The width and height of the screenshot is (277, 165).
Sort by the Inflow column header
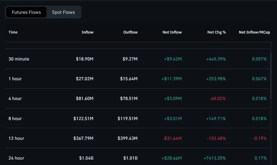(x=87, y=32)
